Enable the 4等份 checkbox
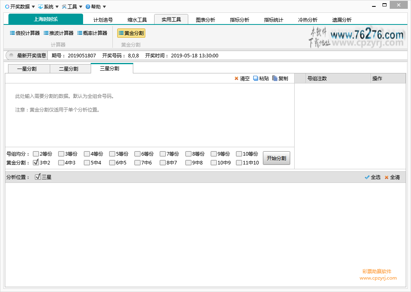Screen dimensions: 411x292 pyautogui.click(x=87, y=154)
